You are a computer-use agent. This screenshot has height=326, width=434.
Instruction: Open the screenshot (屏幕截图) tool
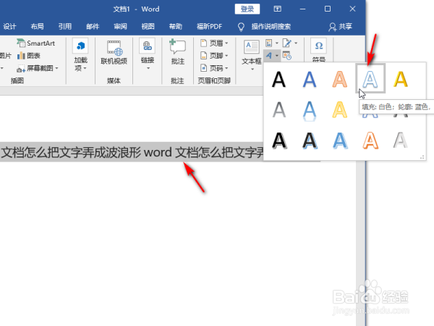coord(38,68)
